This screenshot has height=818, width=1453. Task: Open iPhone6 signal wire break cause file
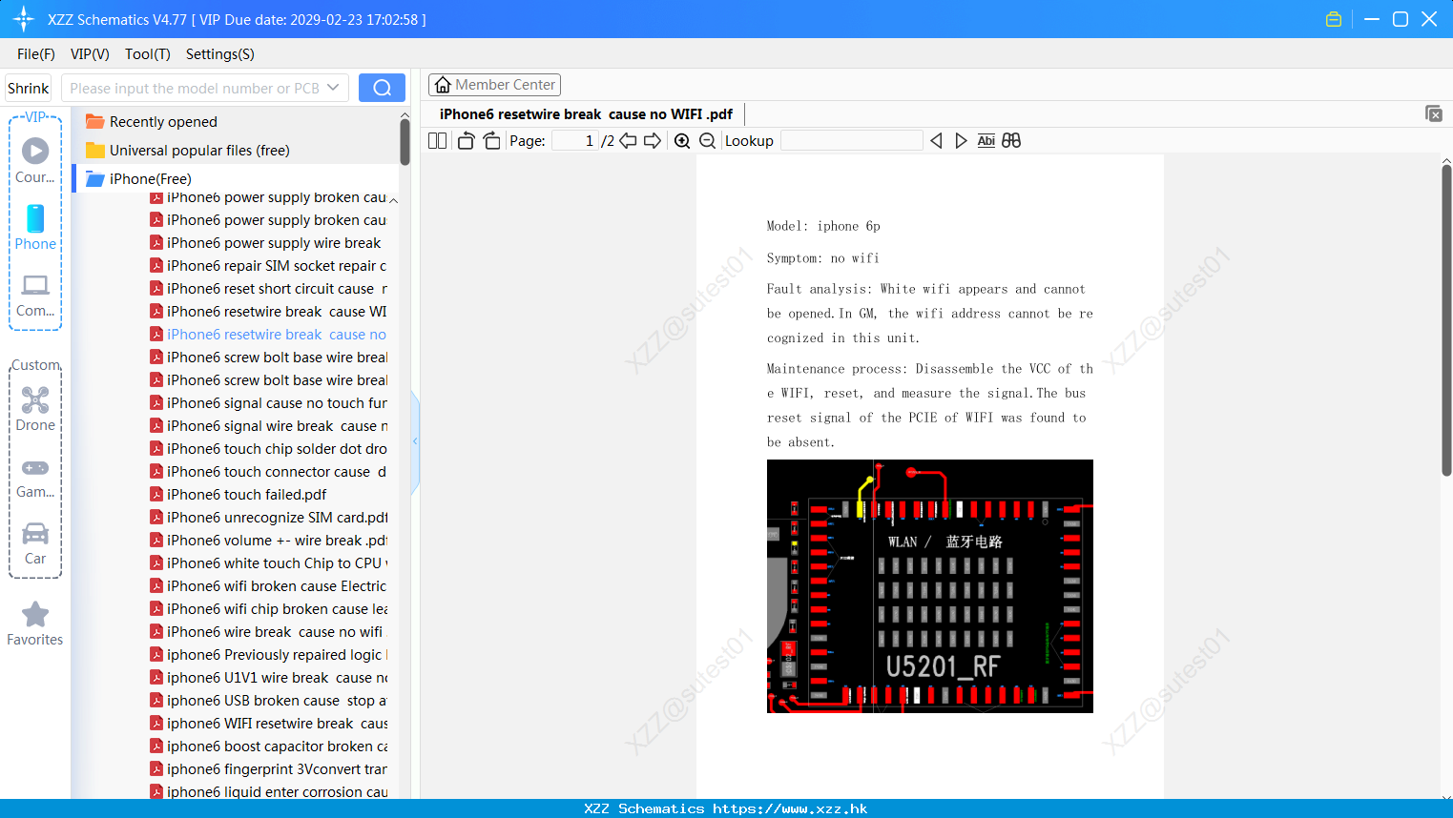pyautogui.click(x=268, y=426)
